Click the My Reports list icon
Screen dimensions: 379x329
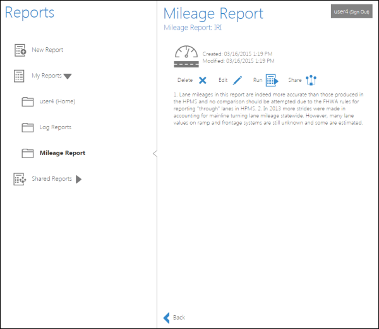click(x=20, y=76)
